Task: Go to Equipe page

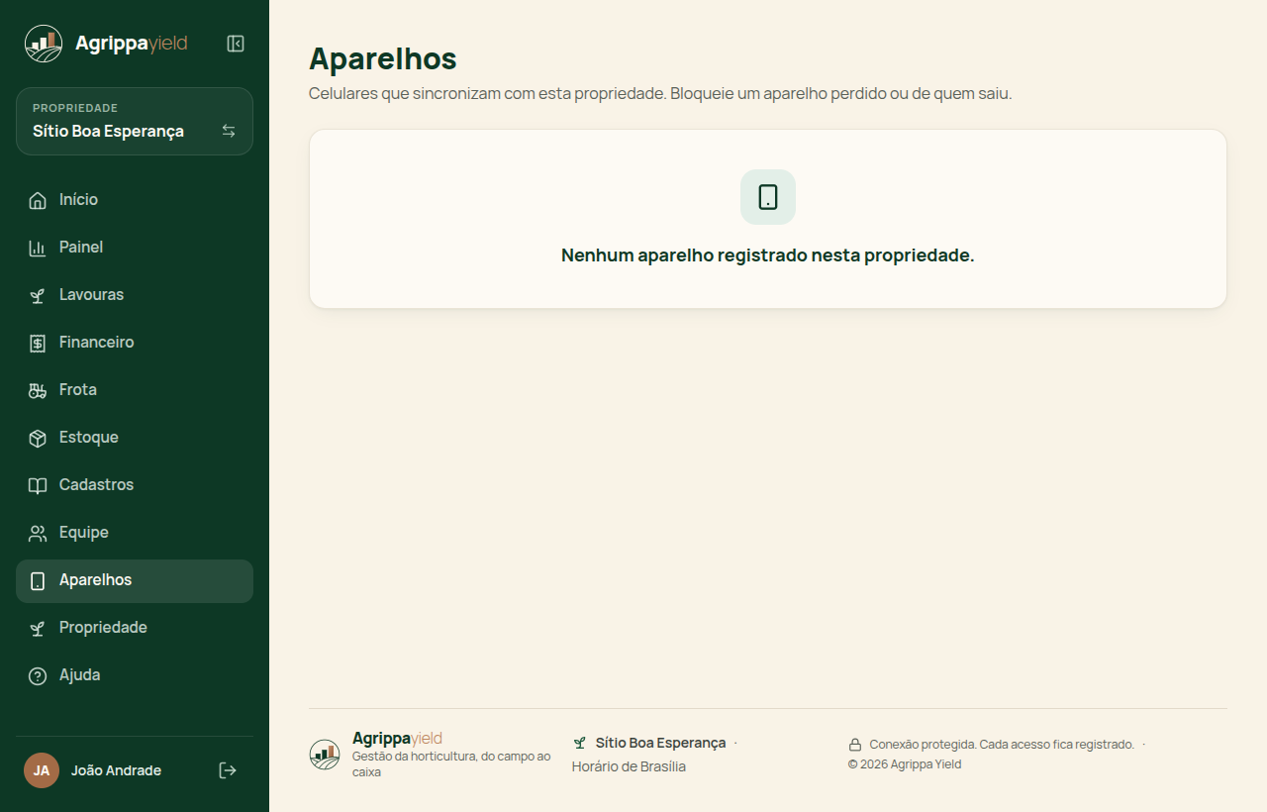Action: pos(135,533)
